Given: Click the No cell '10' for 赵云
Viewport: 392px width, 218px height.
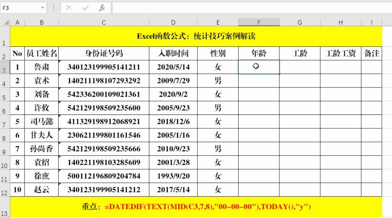Looking at the screenshot, I should pyautogui.click(x=17, y=190).
